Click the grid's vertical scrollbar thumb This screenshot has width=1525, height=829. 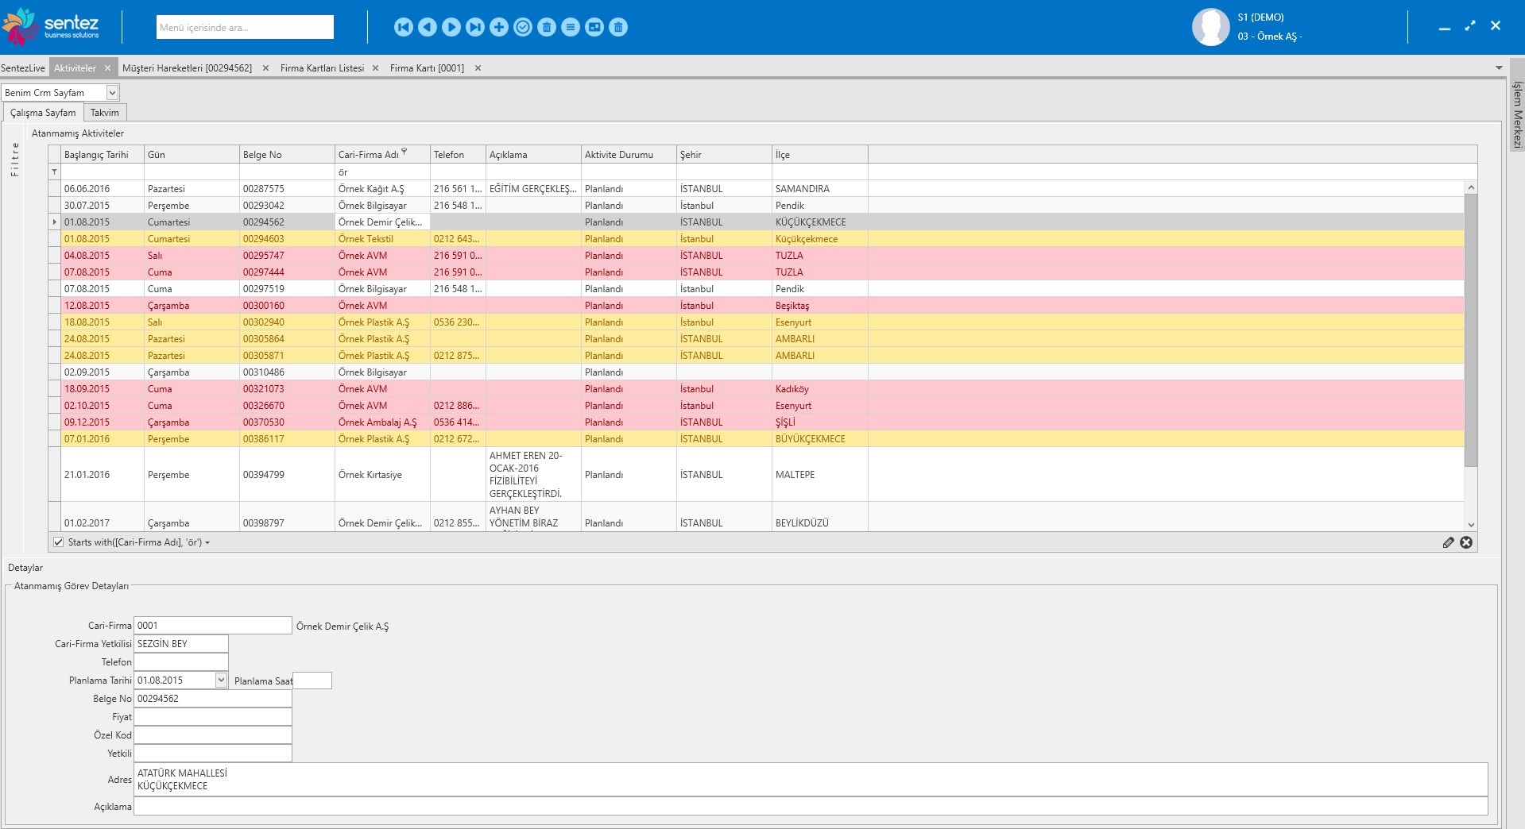pyautogui.click(x=1470, y=330)
